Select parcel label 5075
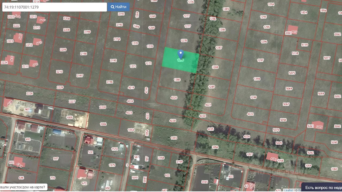The image size is (342, 192). [x=292, y=73]
